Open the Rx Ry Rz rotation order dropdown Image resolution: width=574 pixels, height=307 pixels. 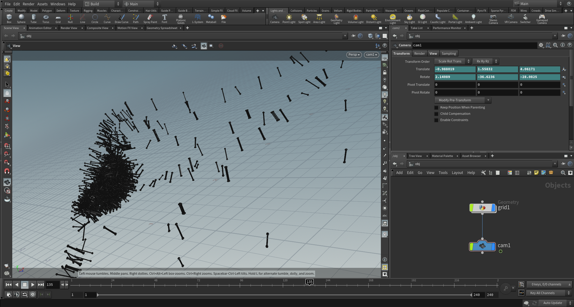(486, 61)
